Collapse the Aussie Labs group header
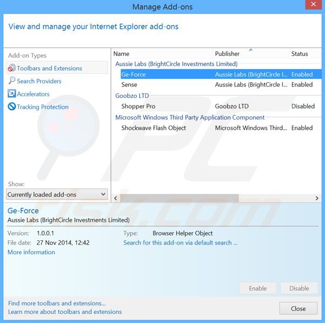Image resolution: width=325 pixels, height=323 pixels. tap(176, 64)
